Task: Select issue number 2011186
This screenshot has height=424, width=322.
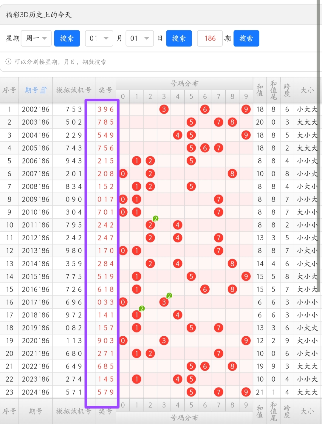Action: [35, 225]
